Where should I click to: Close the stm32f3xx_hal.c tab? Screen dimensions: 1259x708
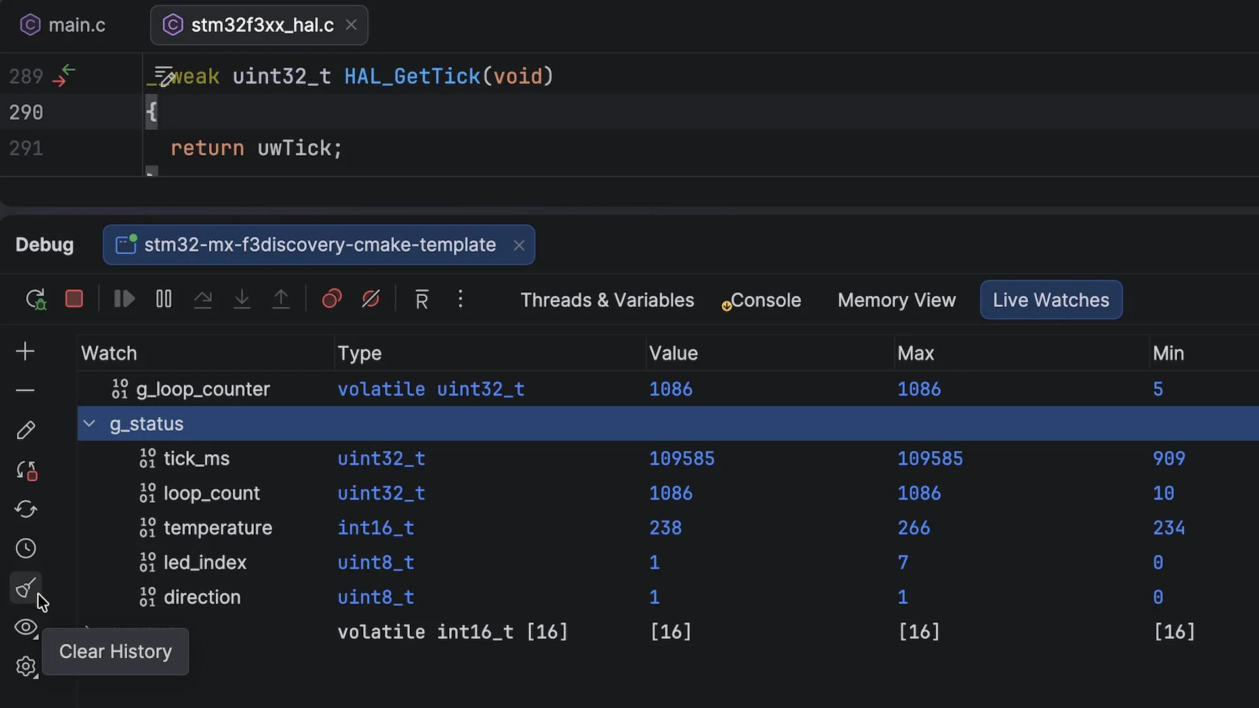tap(351, 25)
